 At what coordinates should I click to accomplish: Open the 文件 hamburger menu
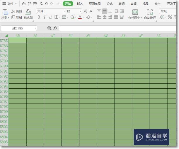point(4,3)
